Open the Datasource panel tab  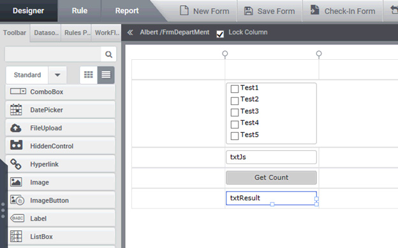tap(46, 32)
